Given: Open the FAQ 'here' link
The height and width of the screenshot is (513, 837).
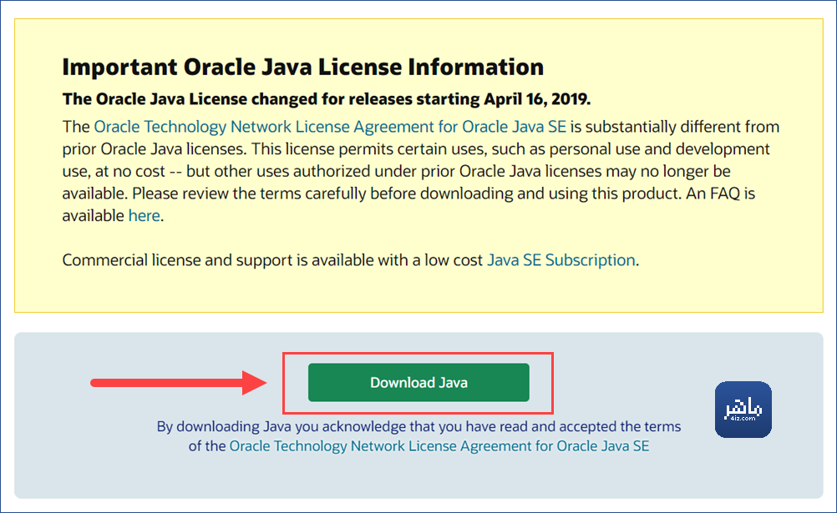Looking at the screenshot, I should point(145,215).
